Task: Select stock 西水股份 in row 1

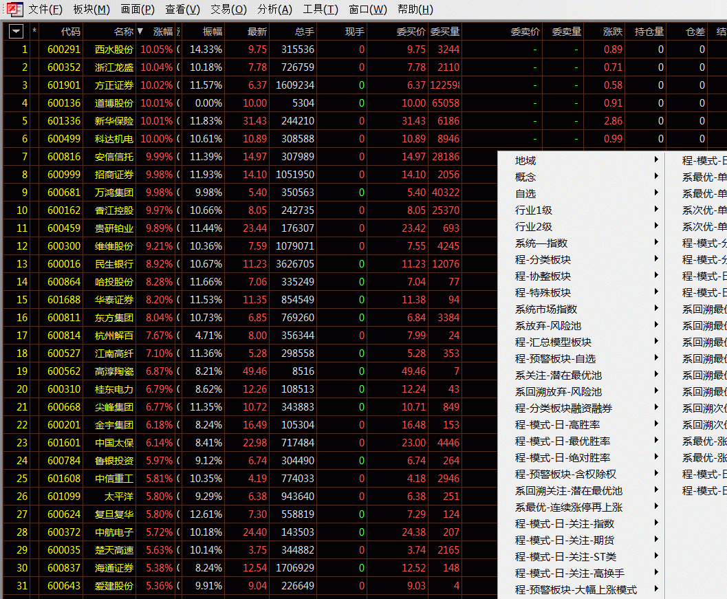Action: pos(114,49)
